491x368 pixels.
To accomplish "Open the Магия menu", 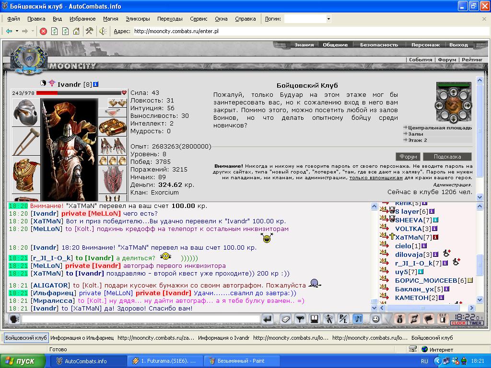I will pos(111,19).
